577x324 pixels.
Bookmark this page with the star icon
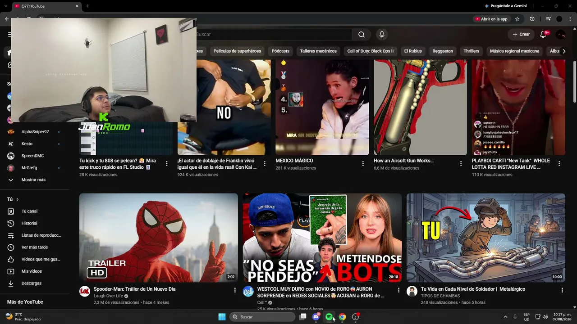click(x=517, y=19)
